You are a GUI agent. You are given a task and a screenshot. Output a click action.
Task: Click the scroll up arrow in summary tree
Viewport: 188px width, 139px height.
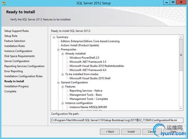coord(181,37)
